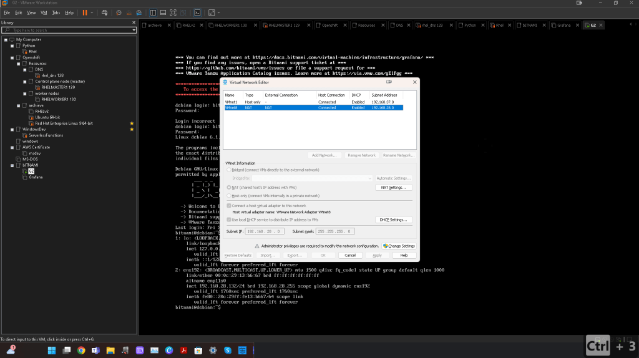
Task: Open the Bridged to dropdown
Action: tap(312, 178)
